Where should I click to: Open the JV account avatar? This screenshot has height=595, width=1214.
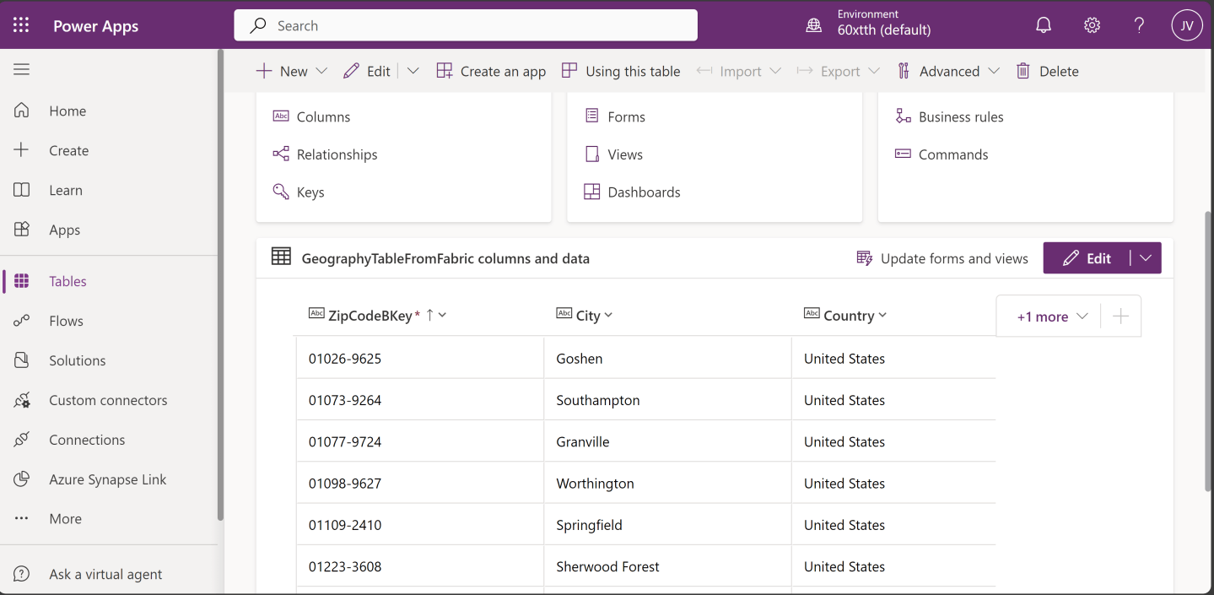point(1187,25)
